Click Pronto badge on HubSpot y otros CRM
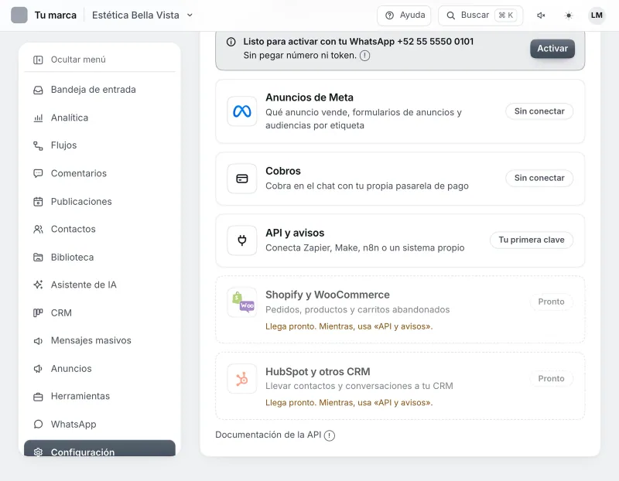Viewport: 619px width, 481px height. tap(551, 379)
